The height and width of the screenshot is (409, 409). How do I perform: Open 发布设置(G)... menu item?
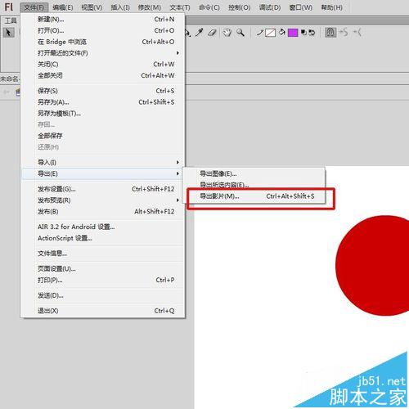pos(103,189)
